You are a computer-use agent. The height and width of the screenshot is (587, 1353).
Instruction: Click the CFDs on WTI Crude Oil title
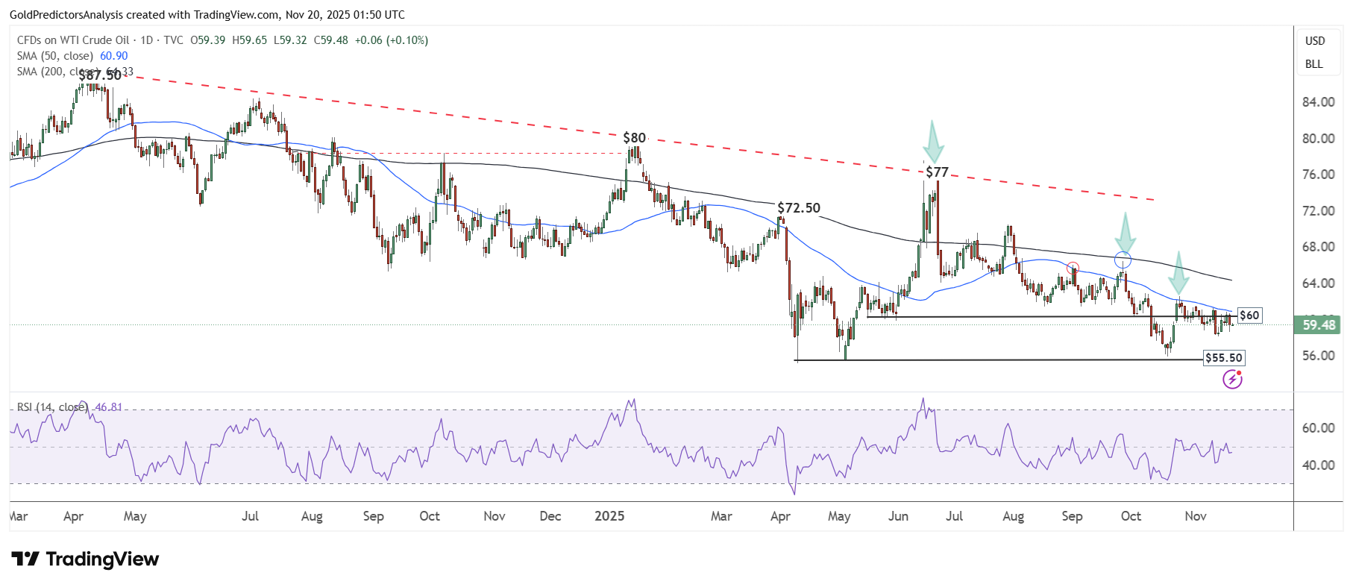point(73,40)
